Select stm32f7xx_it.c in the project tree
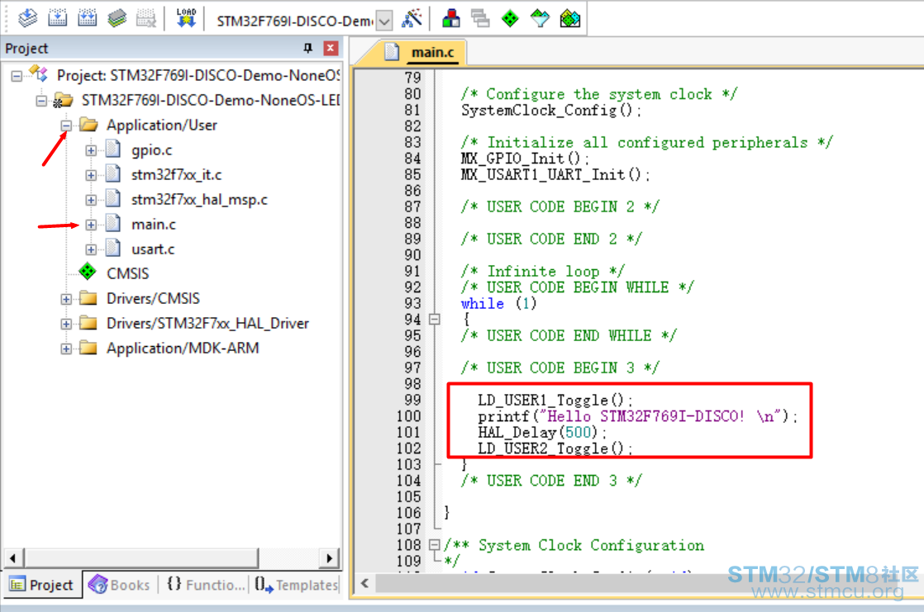The width and height of the screenshot is (924, 612). coord(176,175)
